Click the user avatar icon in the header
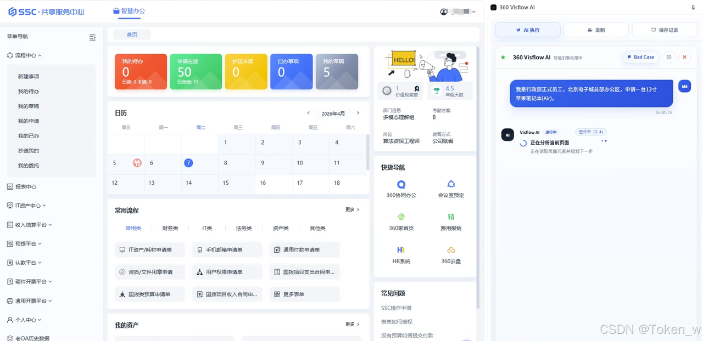Viewport: 703px width, 341px height. pos(444,12)
